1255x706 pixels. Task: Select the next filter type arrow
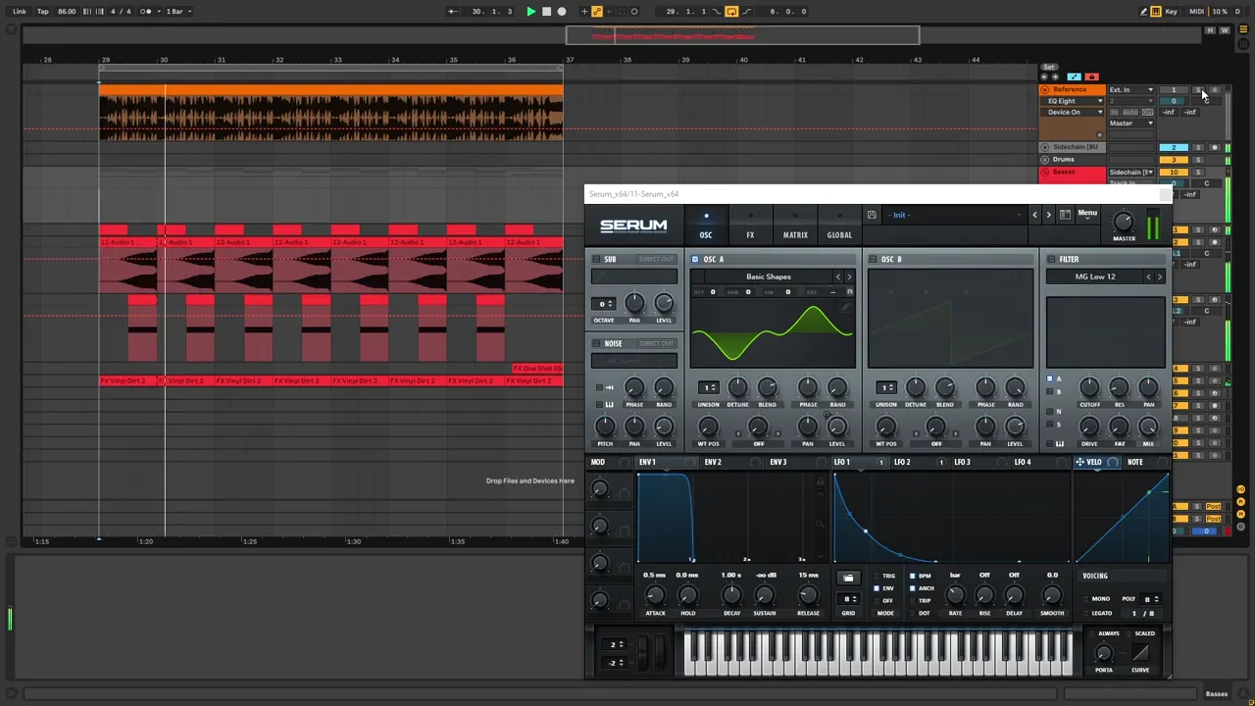(1160, 277)
